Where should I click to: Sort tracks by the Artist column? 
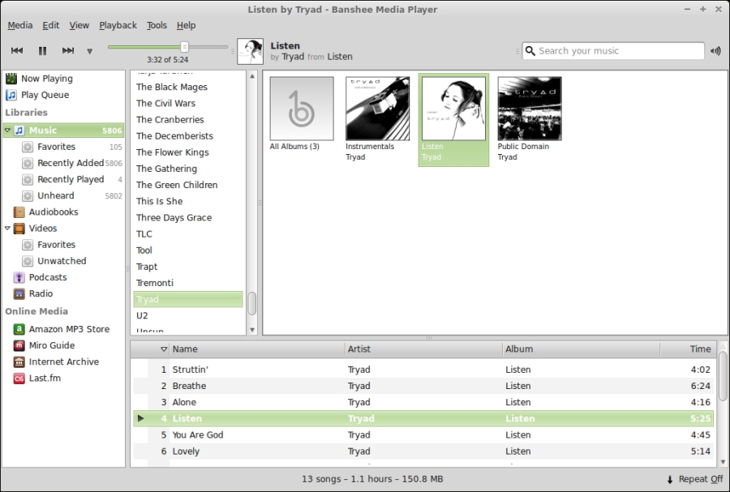point(423,349)
